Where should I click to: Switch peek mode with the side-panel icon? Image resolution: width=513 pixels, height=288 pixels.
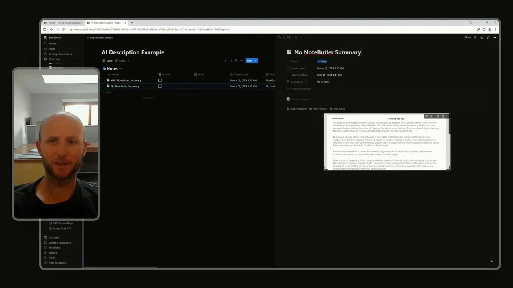[x=289, y=38]
